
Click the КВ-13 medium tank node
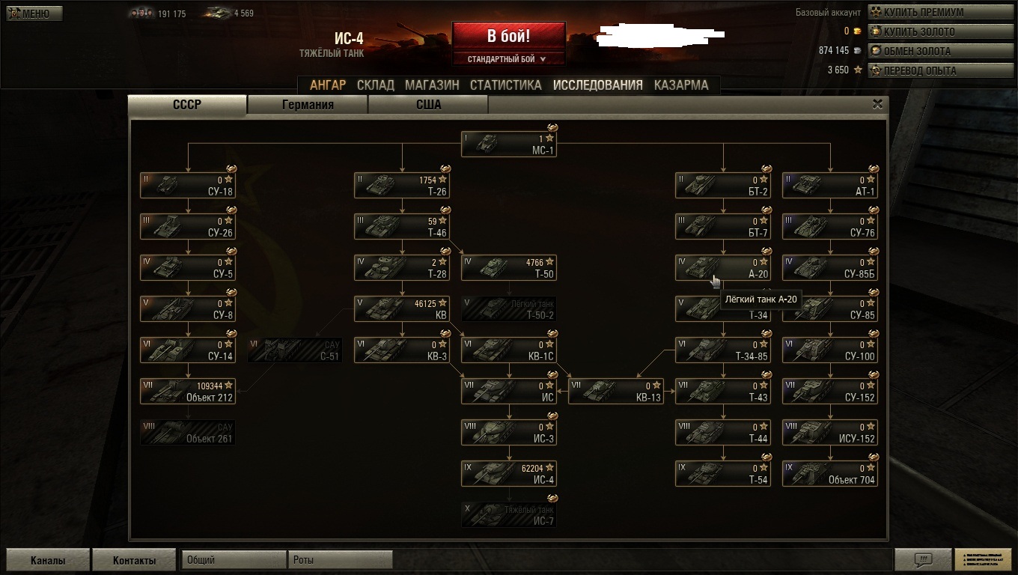pyautogui.click(x=616, y=391)
